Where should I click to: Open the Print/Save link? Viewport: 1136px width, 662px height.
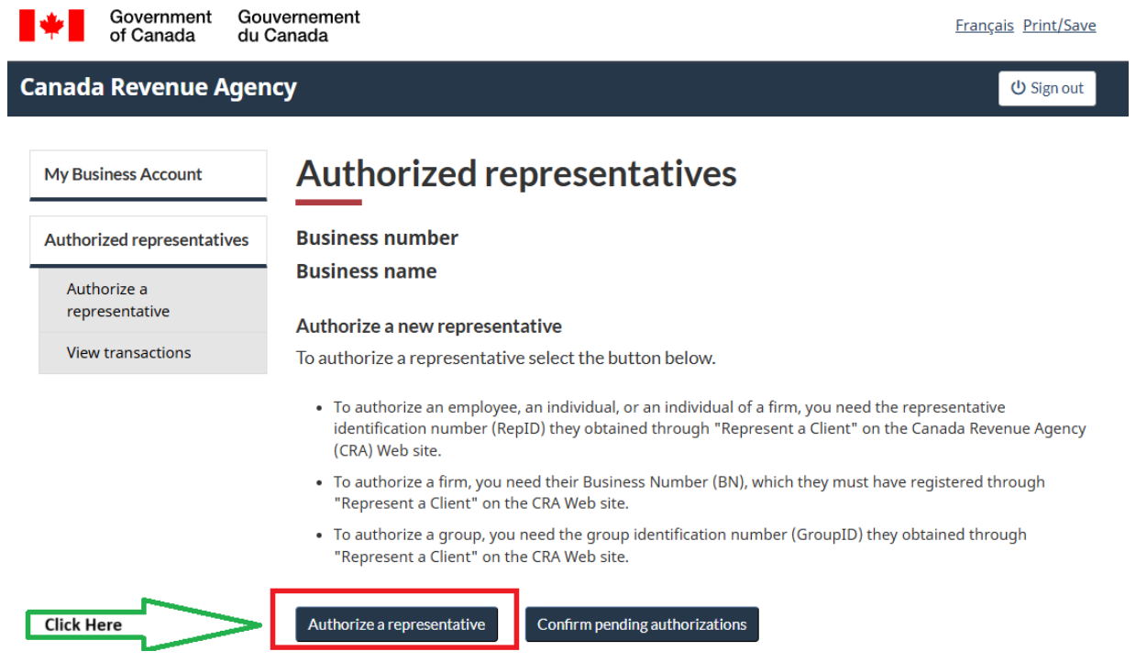click(1059, 26)
